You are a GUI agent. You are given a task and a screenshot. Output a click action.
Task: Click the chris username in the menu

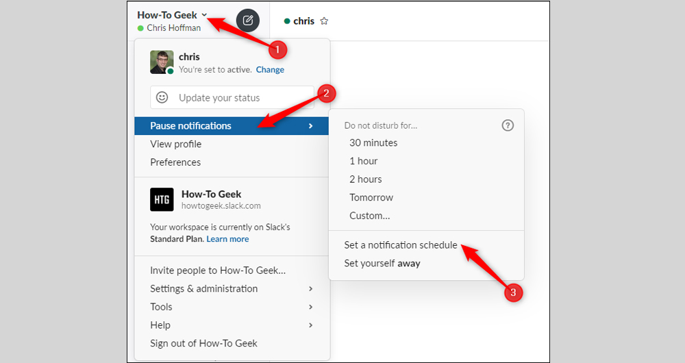point(189,57)
